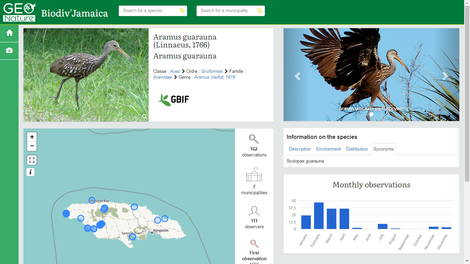Click the page vertical scrollbar
The height and width of the screenshot is (264, 470).
[x=467, y=93]
